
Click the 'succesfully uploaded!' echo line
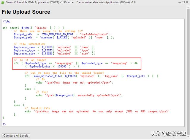point(79,95)
